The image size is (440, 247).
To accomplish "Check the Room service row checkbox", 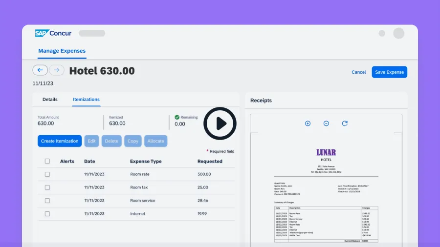I will [47, 201].
